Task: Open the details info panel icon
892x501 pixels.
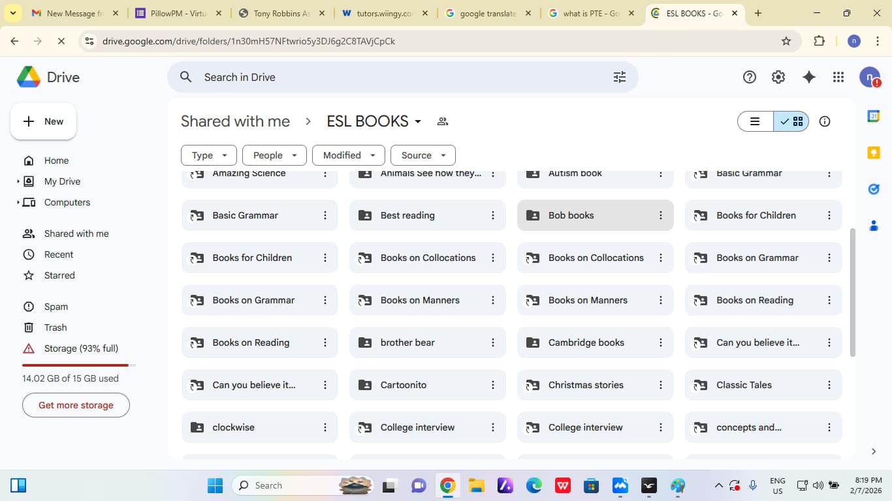Action: [x=824, y=121]
